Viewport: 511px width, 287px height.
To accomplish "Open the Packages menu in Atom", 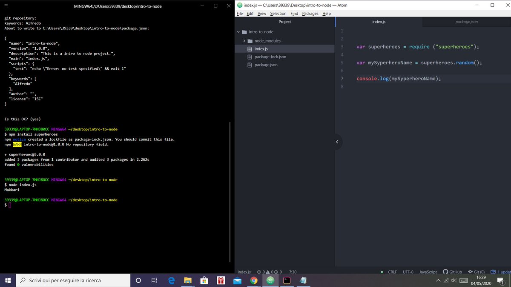I will (x=310, y=14).
